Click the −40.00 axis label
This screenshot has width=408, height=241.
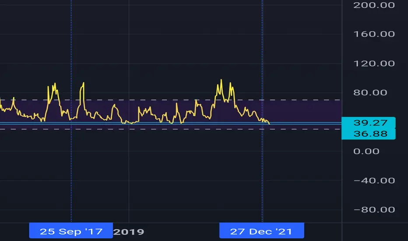point(374,180)
